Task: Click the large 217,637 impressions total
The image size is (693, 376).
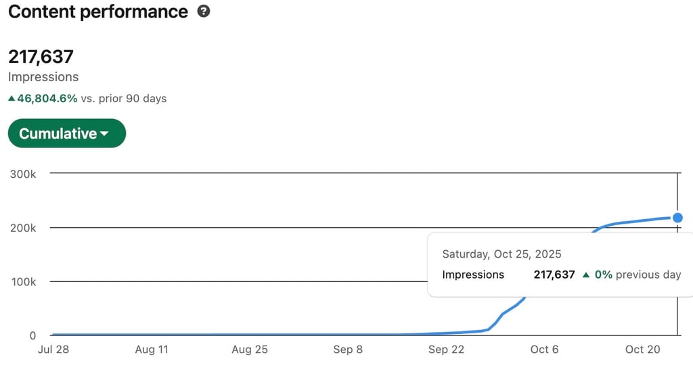Action: pyautogui.click(x=41, y=56)
